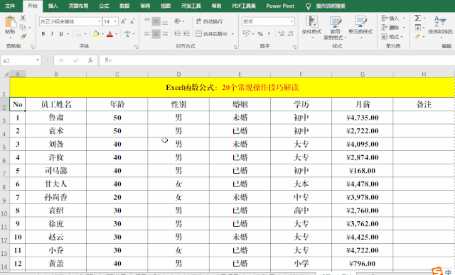Apply the red font color
This screenshot has height=275, width=455.
109,34
